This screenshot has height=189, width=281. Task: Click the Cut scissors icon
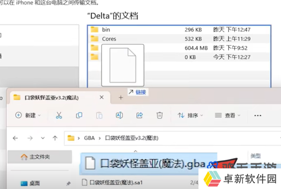pyautogui.click(x=59, y=116)
